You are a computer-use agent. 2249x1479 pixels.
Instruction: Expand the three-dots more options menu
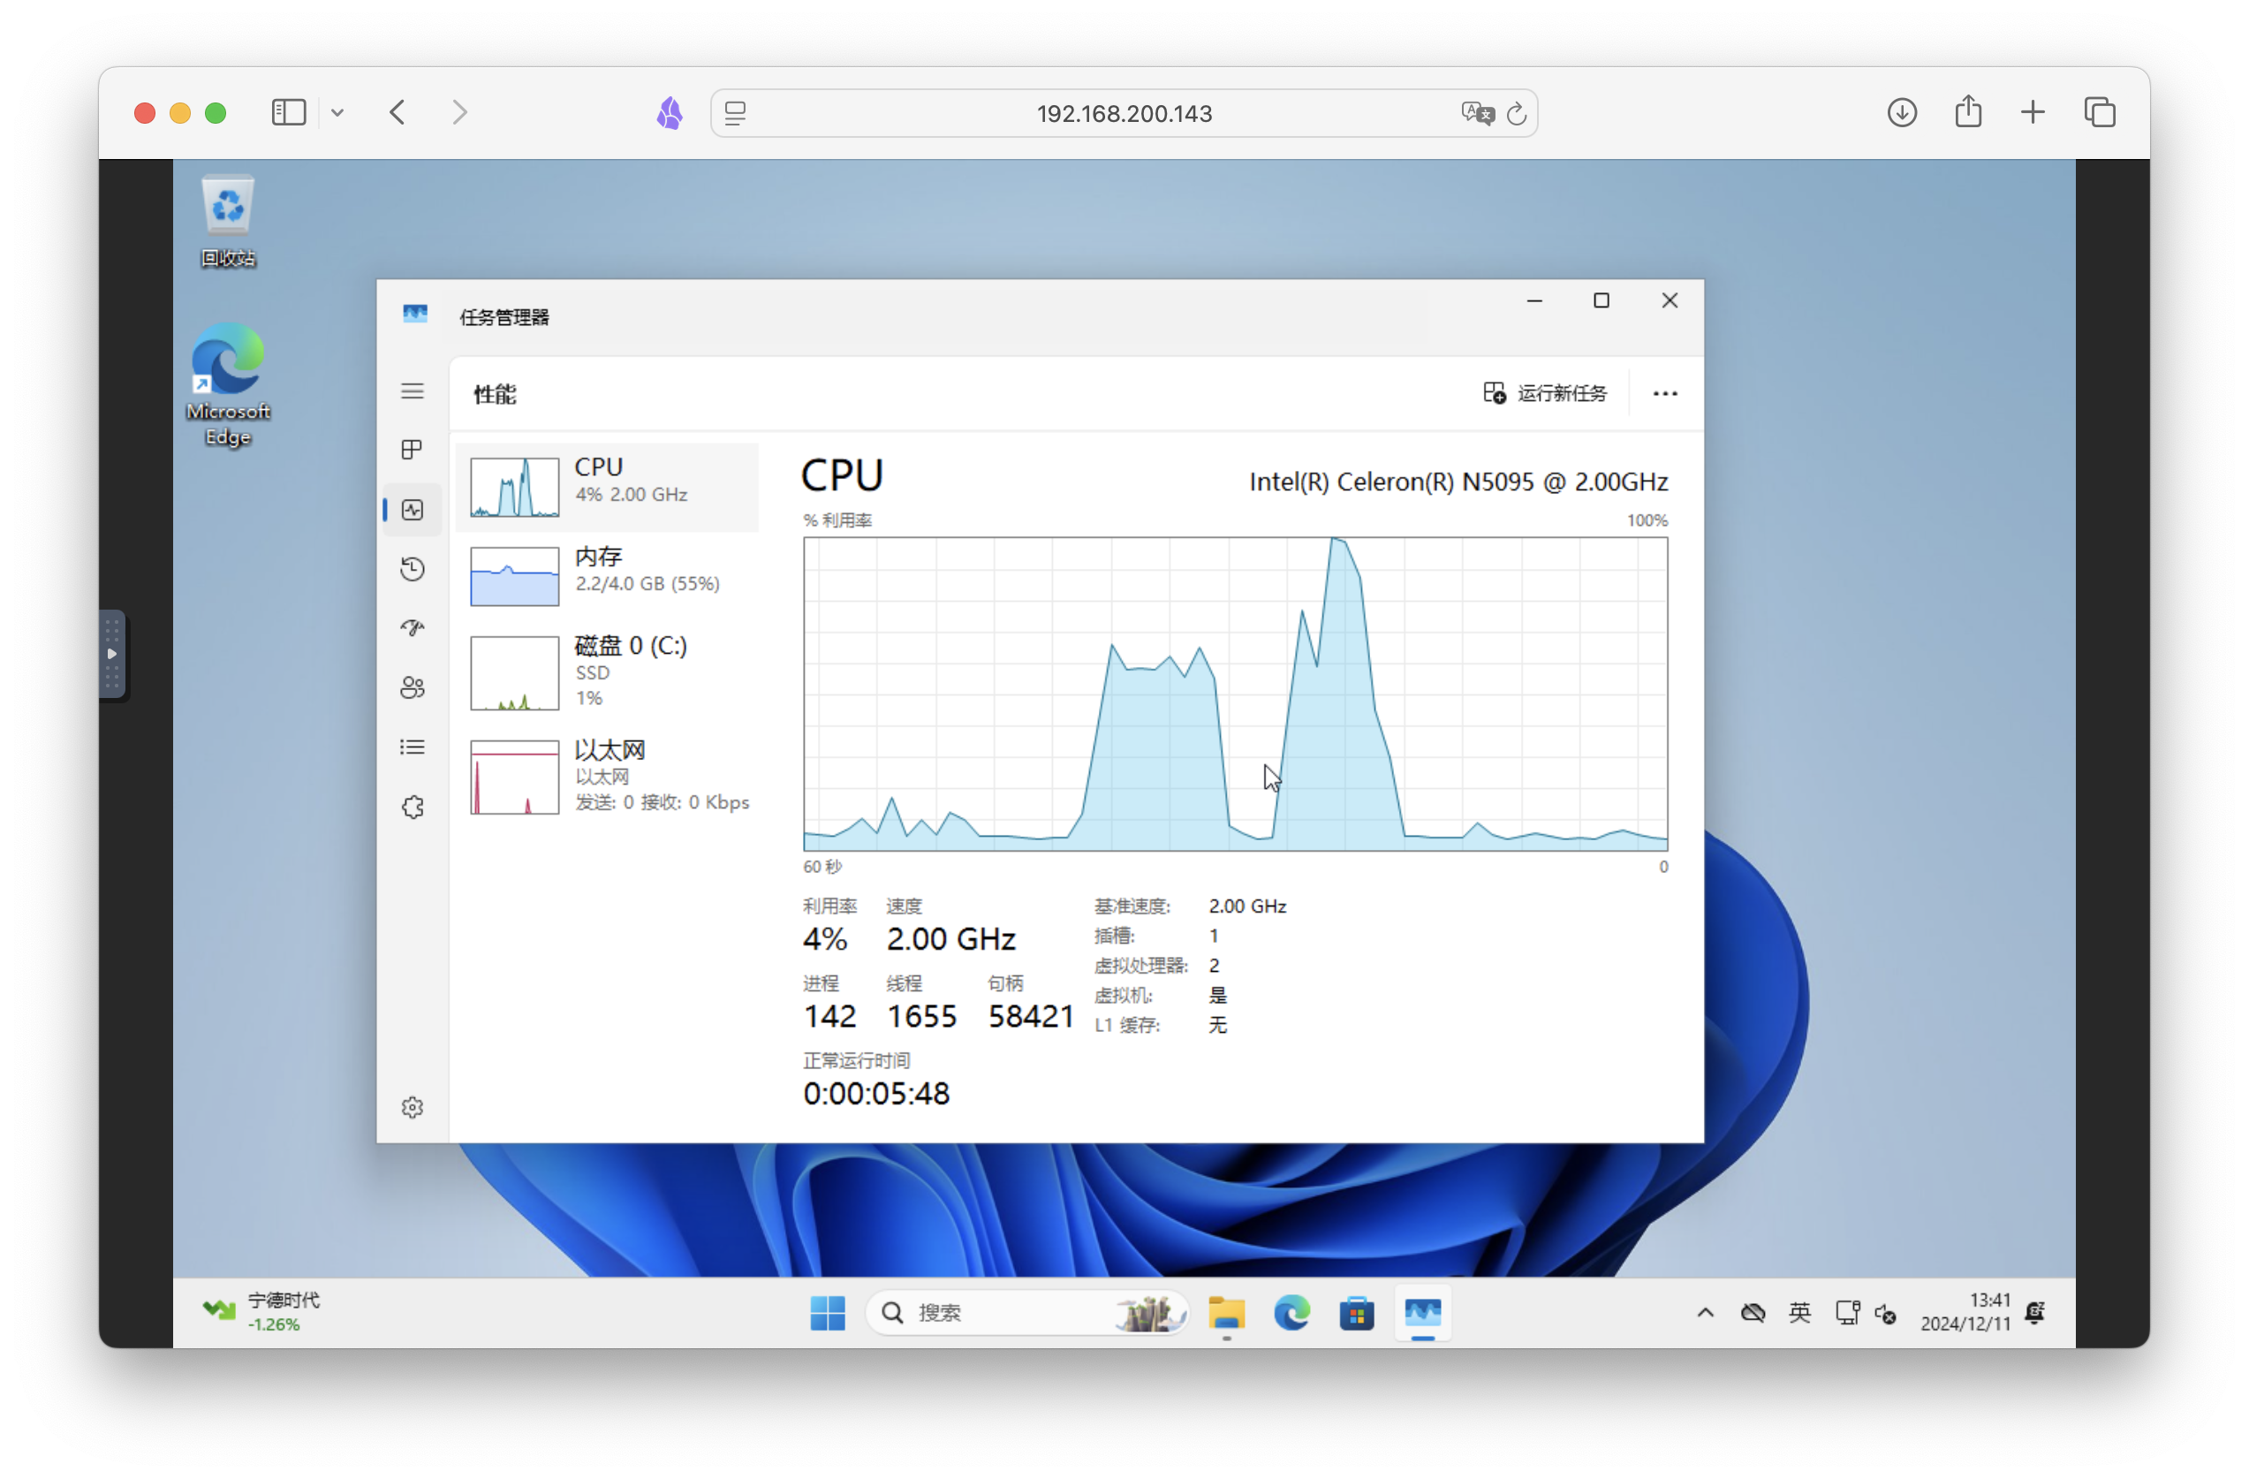1664,393
